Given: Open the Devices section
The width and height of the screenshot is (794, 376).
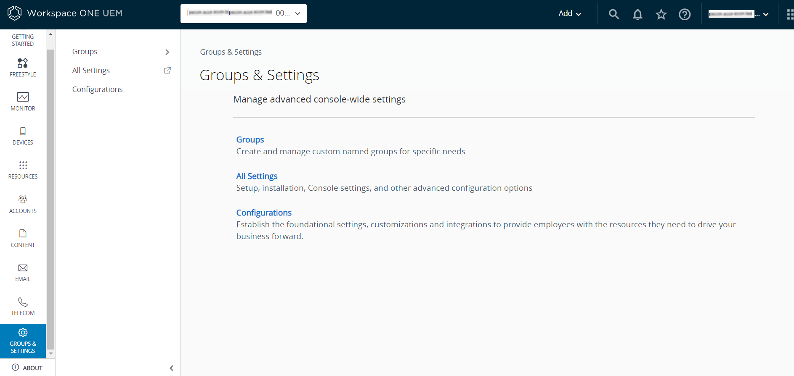Looking at the screenshot, I should pos(23,136).
